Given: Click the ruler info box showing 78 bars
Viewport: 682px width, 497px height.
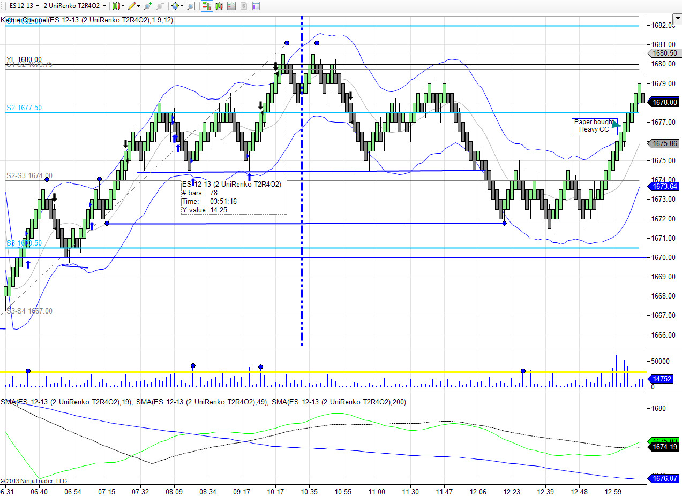Looking at the screenshot, I should click(x=234, y=197).
